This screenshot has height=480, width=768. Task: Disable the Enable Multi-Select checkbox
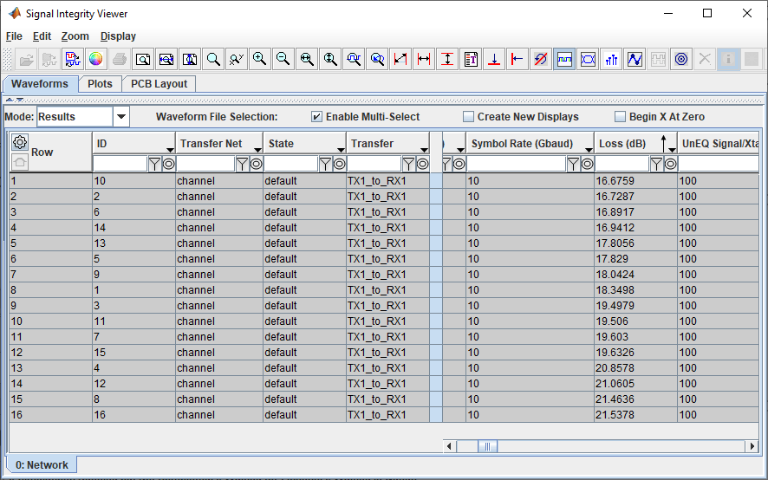coord(317,117)
